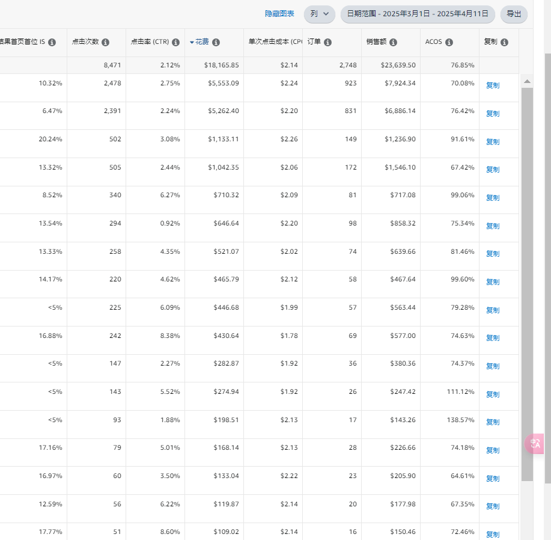Screen dimensions: 551x540
Task: Sort by the 花费 column header
Action: click(202, 42)
